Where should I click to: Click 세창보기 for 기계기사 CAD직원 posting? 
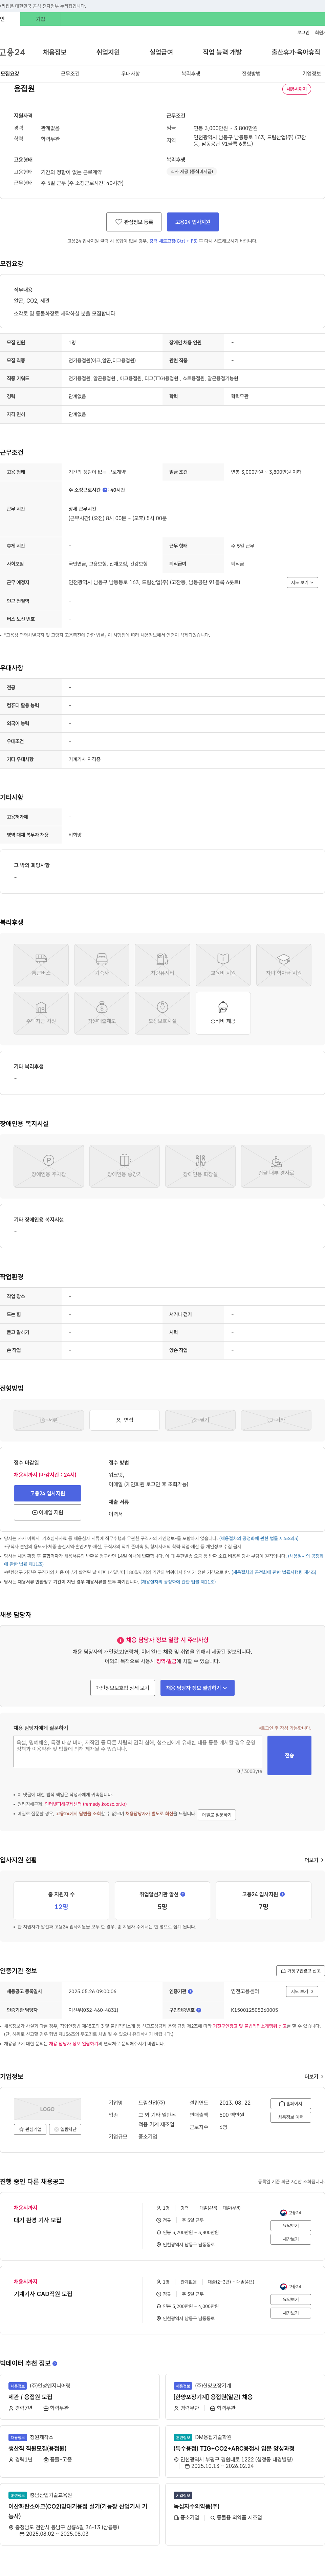click(x=291, y=2313)
